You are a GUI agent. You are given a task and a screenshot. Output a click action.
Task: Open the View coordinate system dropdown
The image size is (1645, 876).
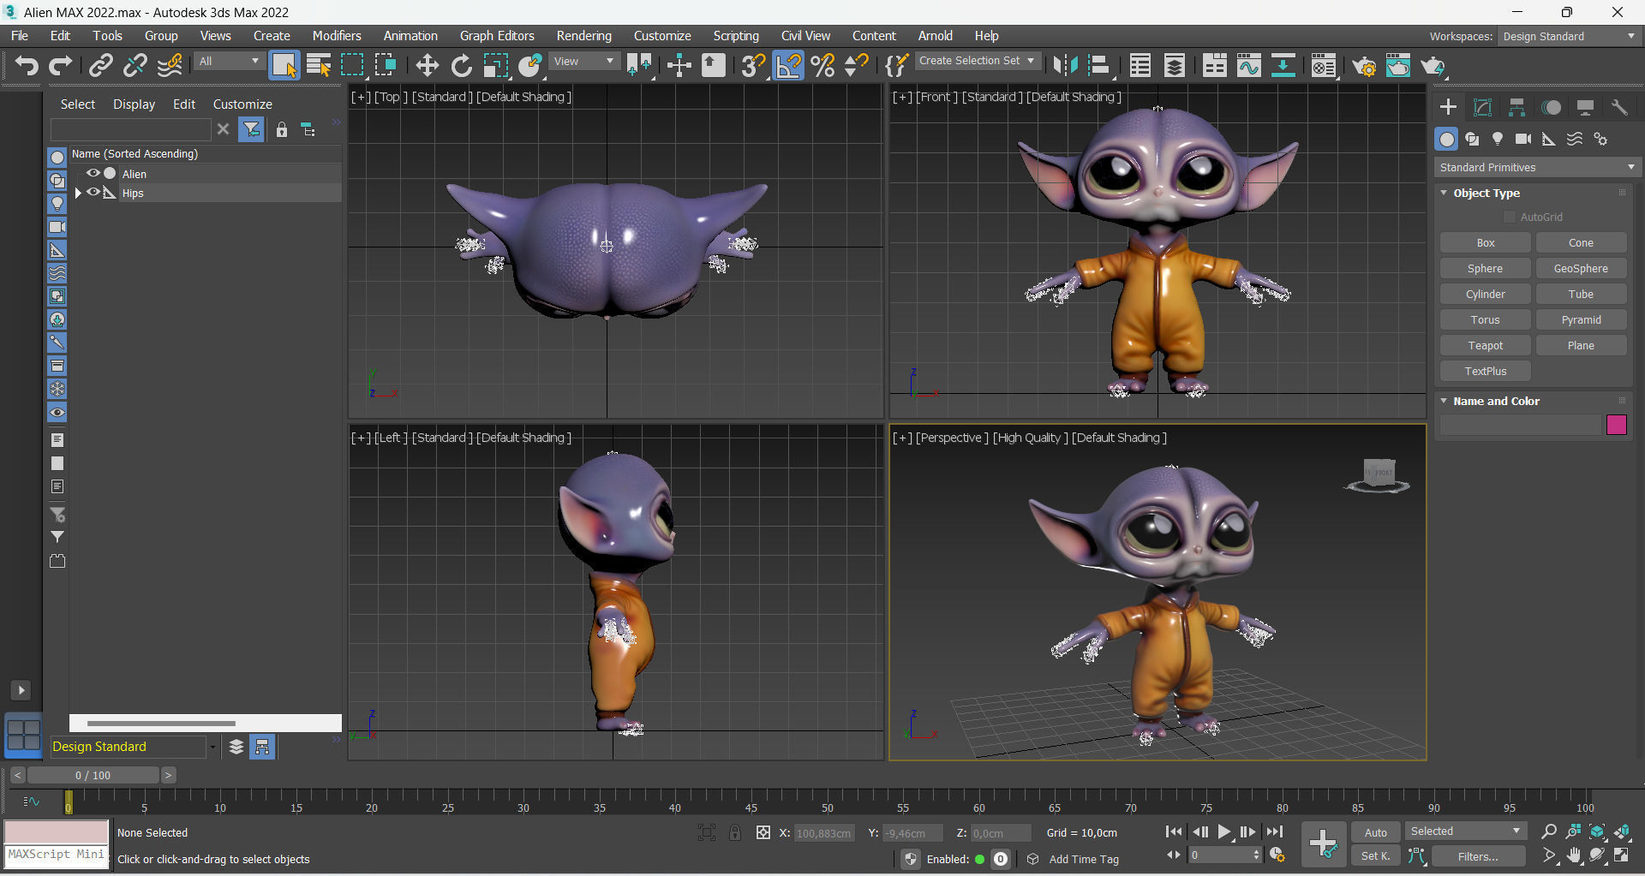pyautogui.click(x=584, y=61)
